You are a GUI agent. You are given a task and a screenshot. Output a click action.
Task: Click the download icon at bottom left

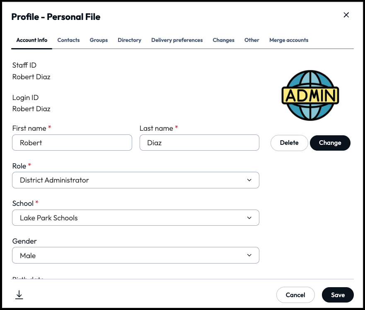(x=19, y=295)
